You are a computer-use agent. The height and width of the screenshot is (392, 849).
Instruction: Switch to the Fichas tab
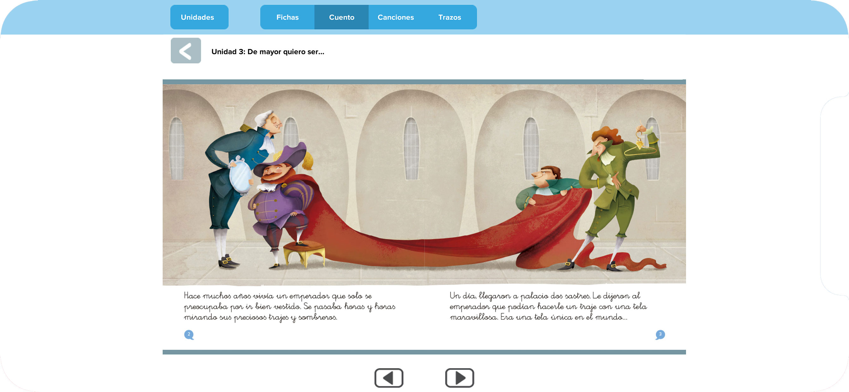tap(287, 17)
